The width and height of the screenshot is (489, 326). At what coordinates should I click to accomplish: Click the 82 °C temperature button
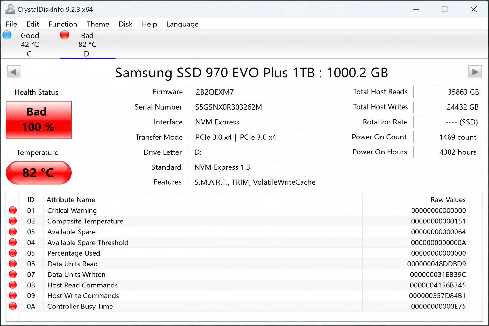point(39,173)
